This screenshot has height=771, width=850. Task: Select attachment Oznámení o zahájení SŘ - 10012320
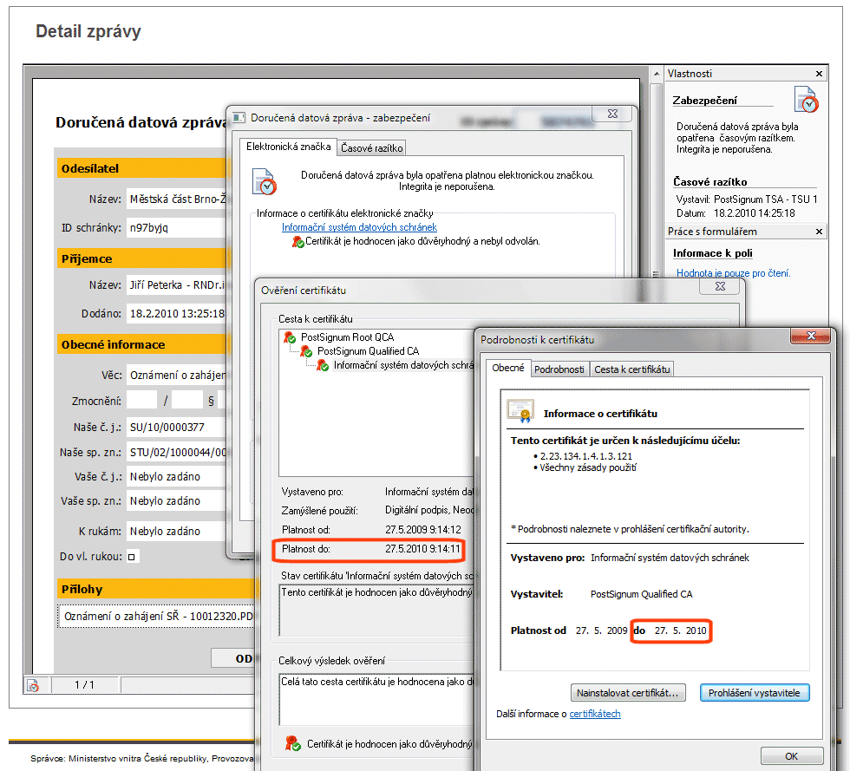tap(156, 617)
